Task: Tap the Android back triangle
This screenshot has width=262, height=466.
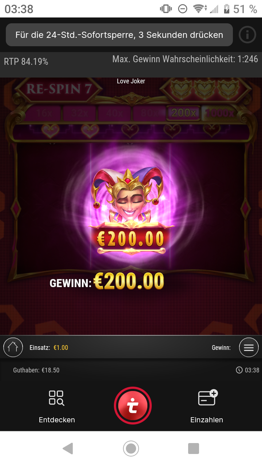Action: pos(68,449)
